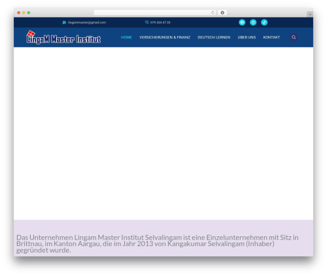Screen dimensions: 327x276
Task: Go to the HOME menu item
Action: point(126,37)
